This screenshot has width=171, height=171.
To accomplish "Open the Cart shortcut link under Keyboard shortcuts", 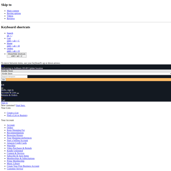I will [9, 38].
